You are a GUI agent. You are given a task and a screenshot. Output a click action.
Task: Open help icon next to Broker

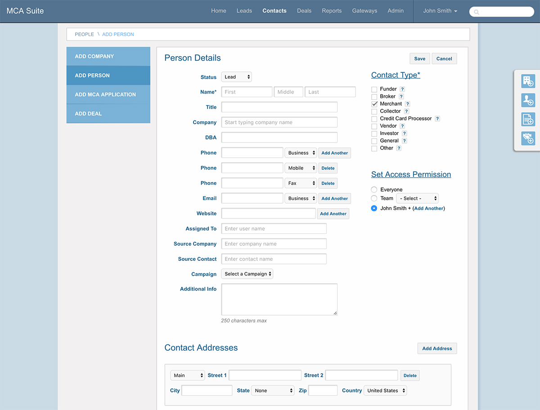(x=401, y=97)
